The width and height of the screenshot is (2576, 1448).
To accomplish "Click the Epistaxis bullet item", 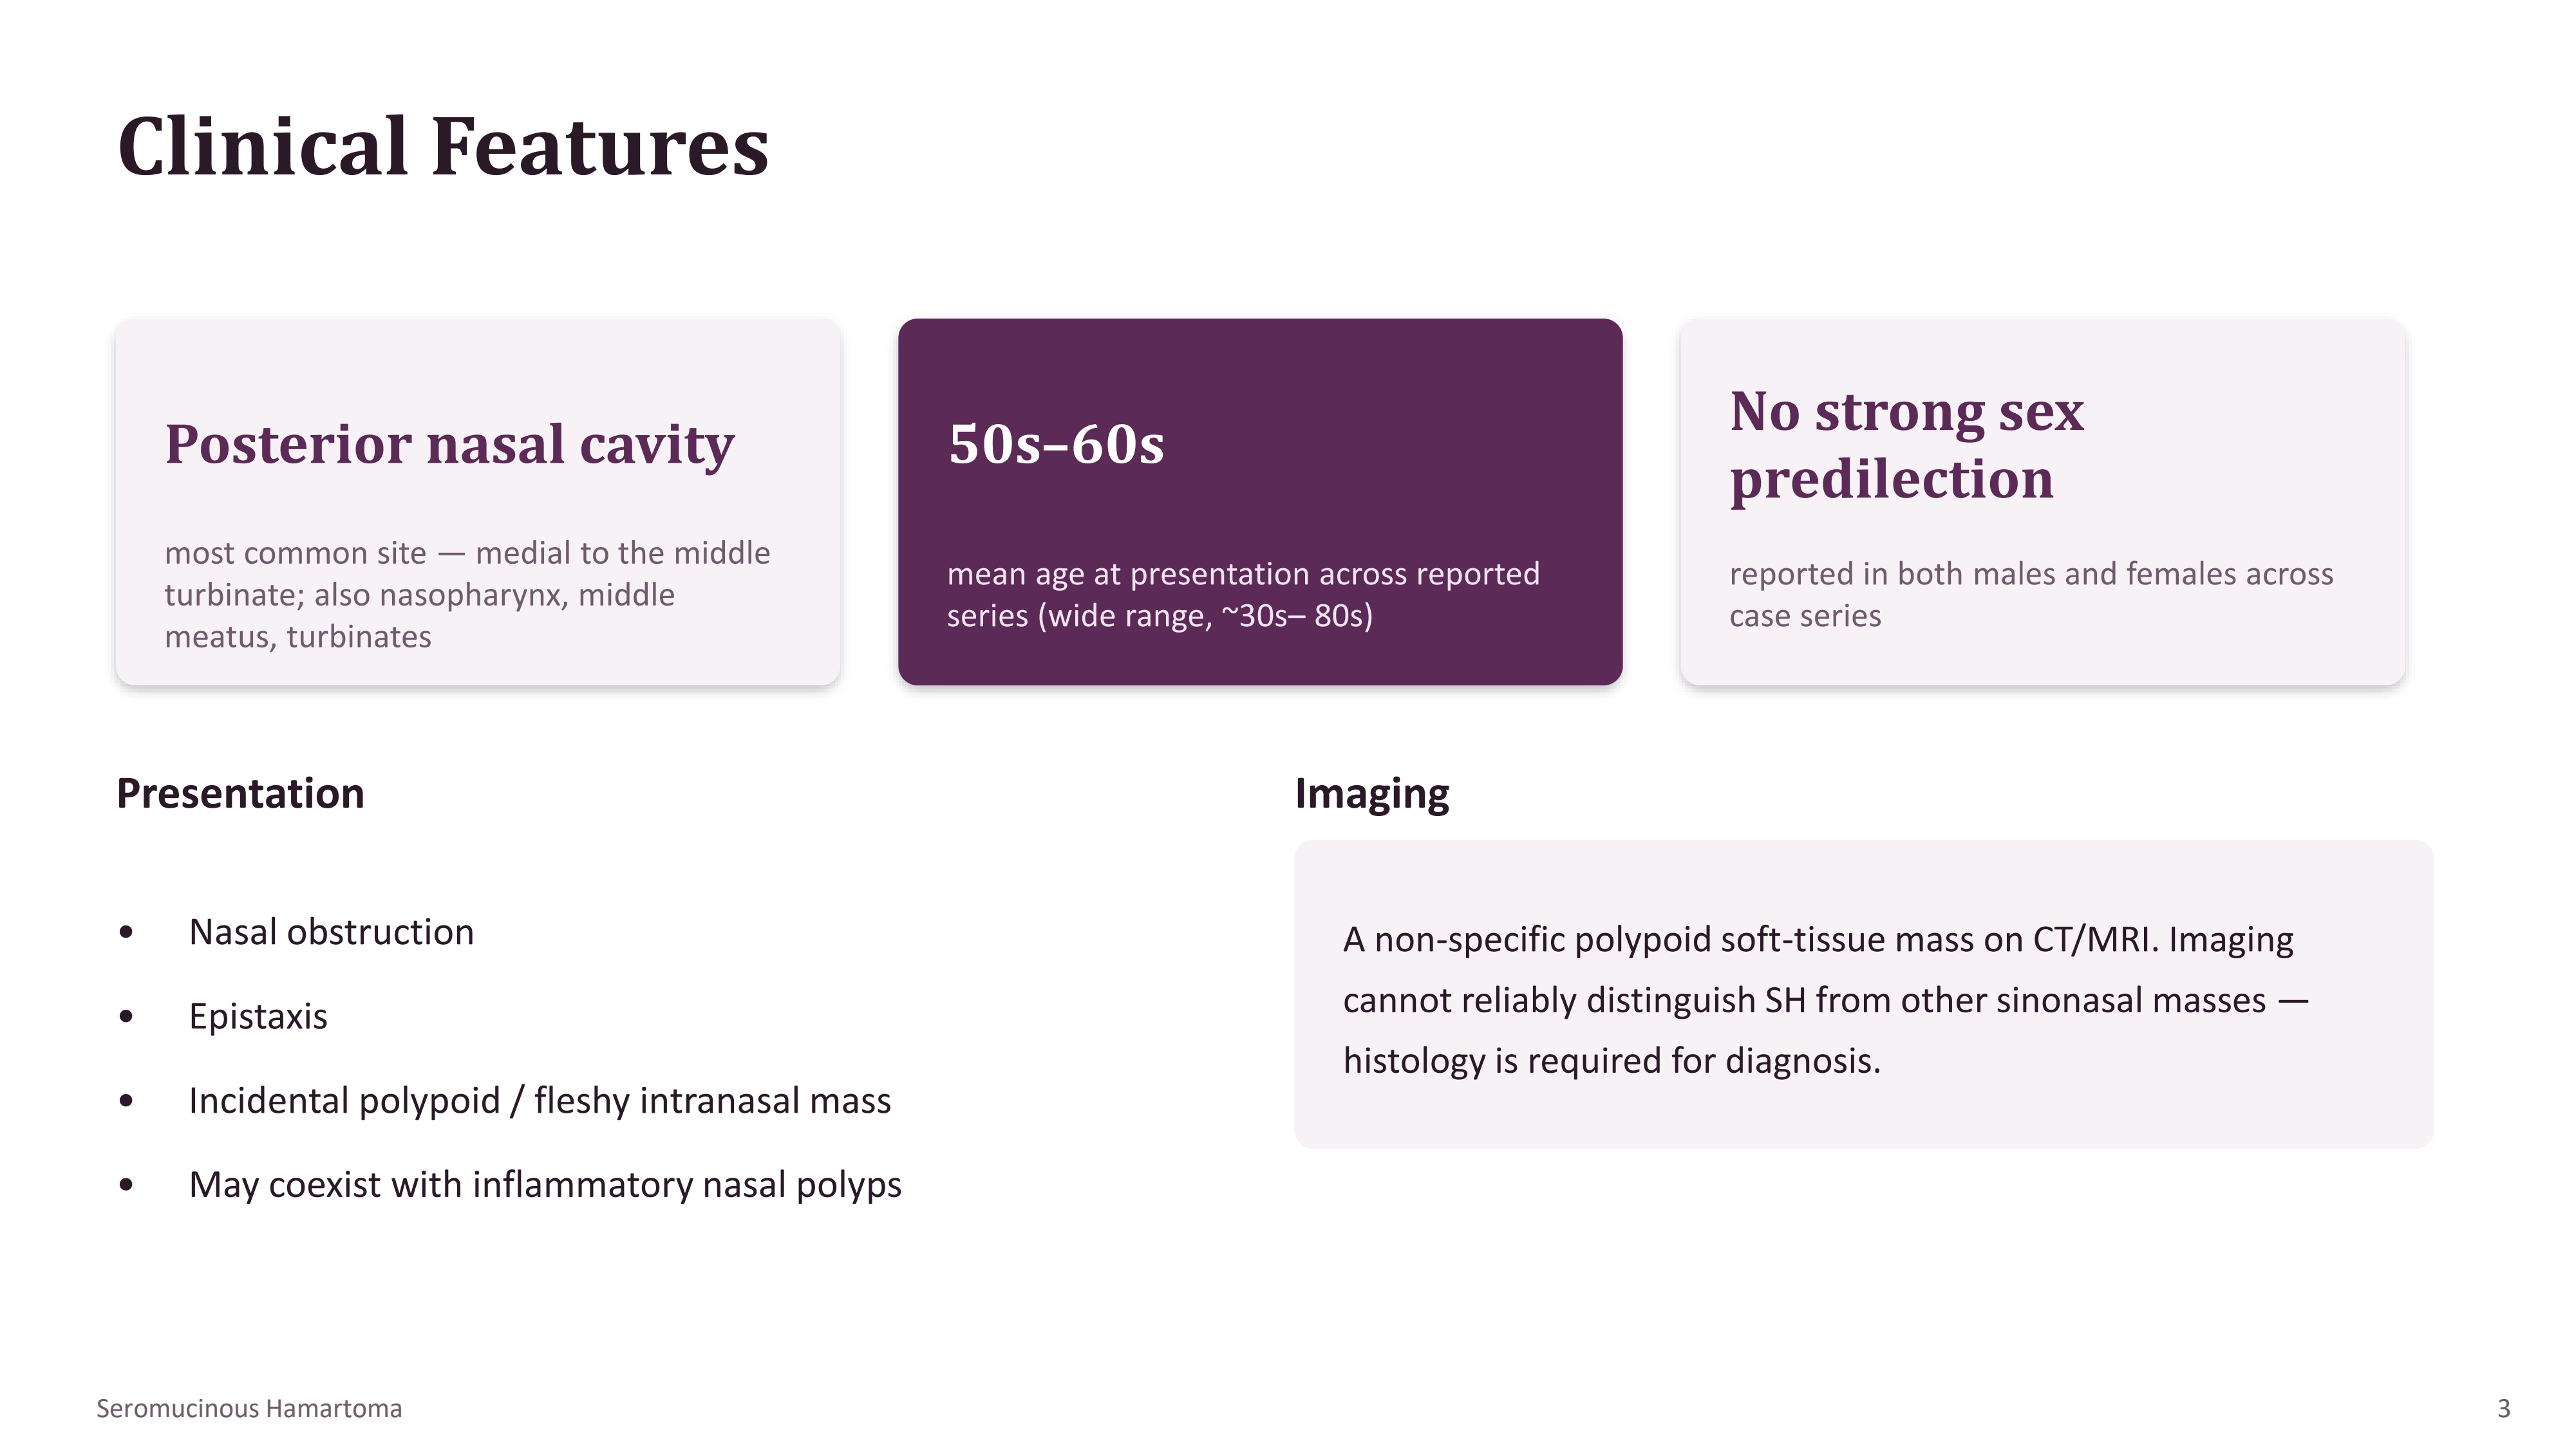I will [258, 1016].
